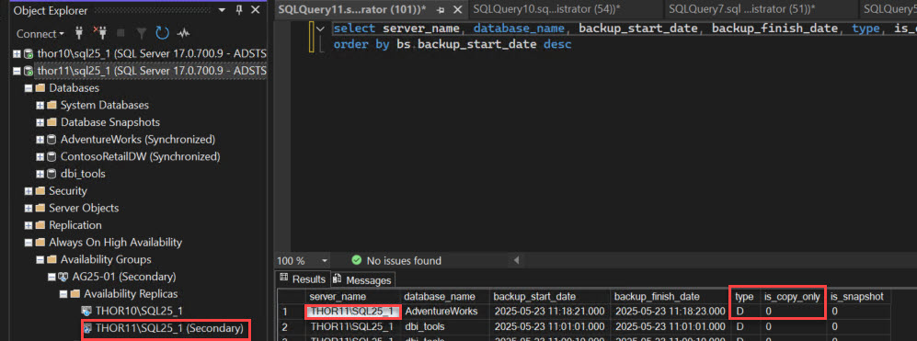Click the backup_start_date column header
Viewport: 917px width, 341px height.
(x=549, y=297)
